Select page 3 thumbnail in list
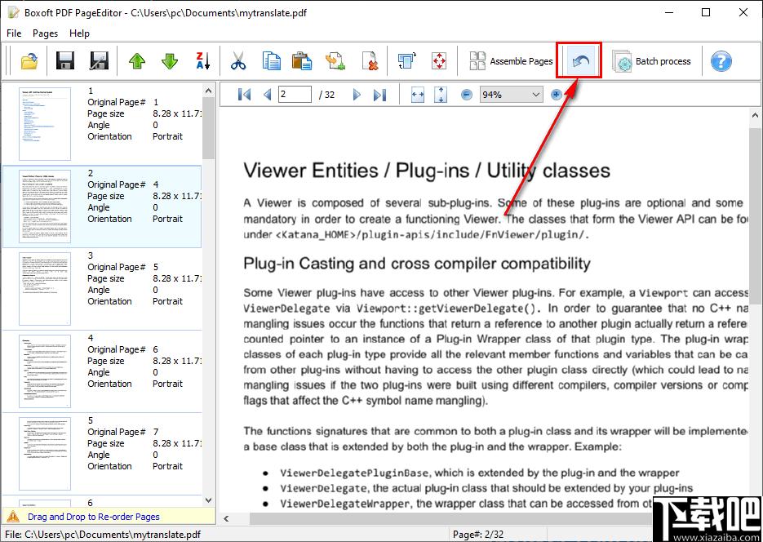This screenshot has width=763, height=542. (46, 289)
